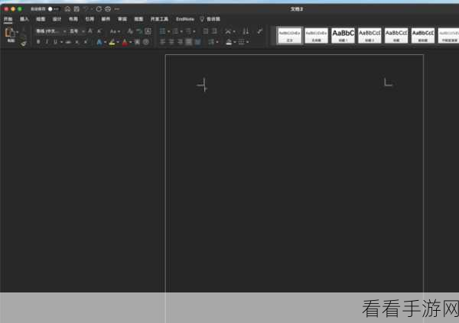Click the Clear formatting icon
The width and height of the screenshot is (459, 323).
point(130,31)
